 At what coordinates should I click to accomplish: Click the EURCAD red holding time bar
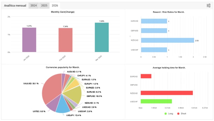146,76
